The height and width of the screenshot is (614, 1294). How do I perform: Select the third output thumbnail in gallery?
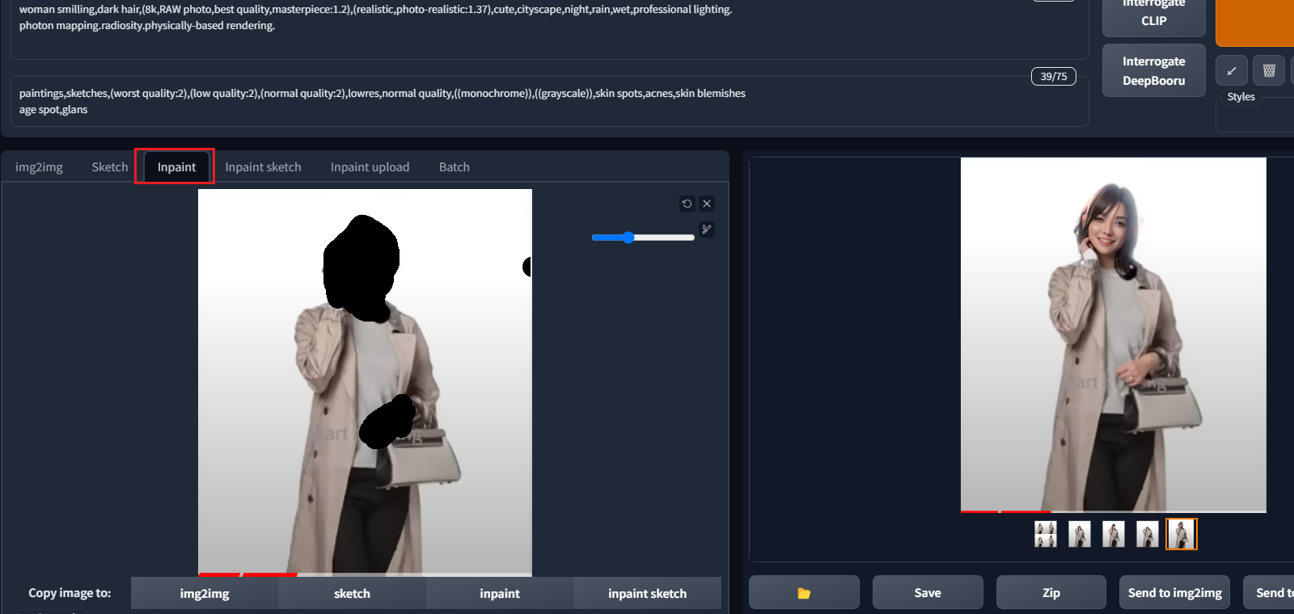[x=1114, y=534]
